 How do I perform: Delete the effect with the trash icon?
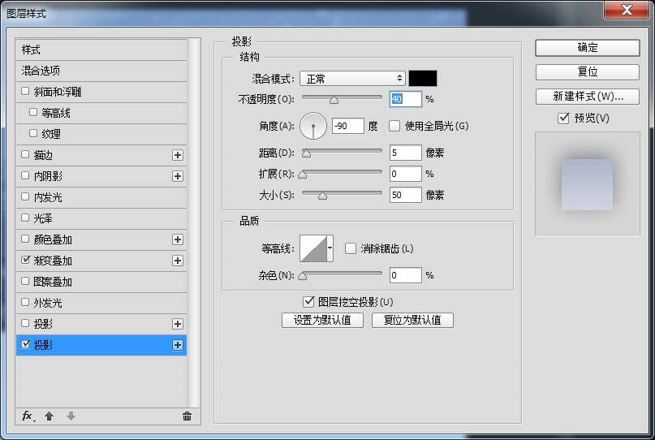point(187,416)
